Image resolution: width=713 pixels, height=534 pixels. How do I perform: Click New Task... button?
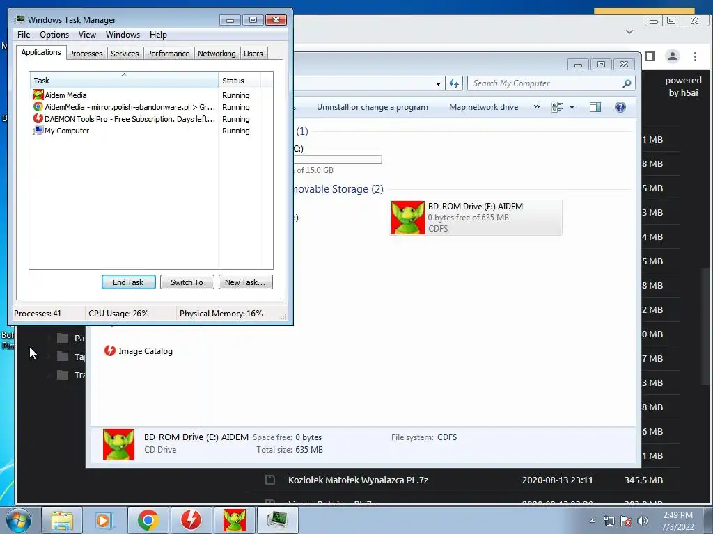(245, 282)
